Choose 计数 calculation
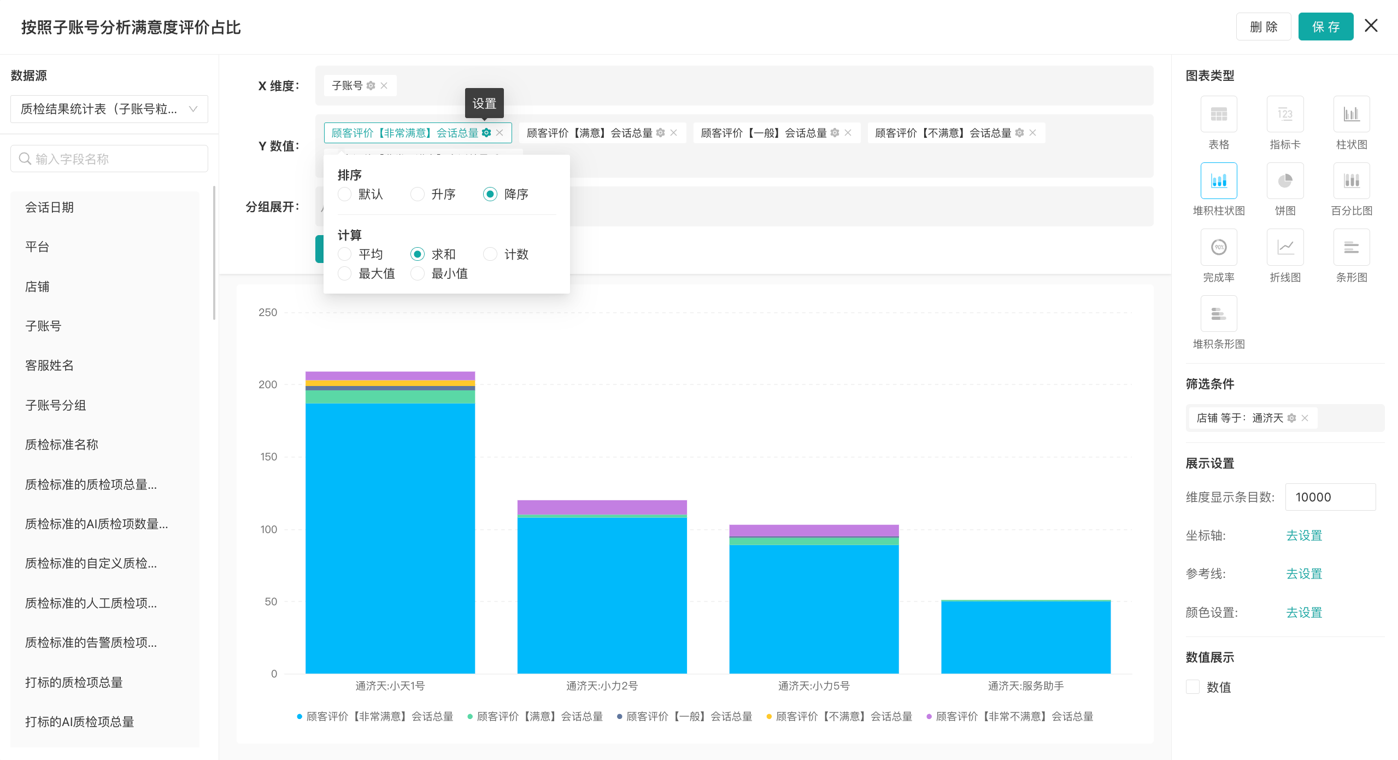The height and width of the screenshot is (760, 1398). [x=490, y=254]
